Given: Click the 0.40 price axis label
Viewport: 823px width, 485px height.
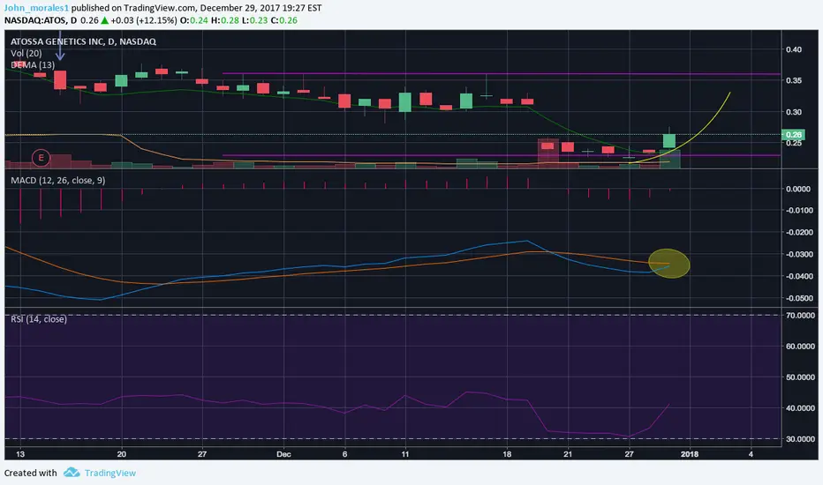Looking at the screenshot, I should [x=794, y=49].
